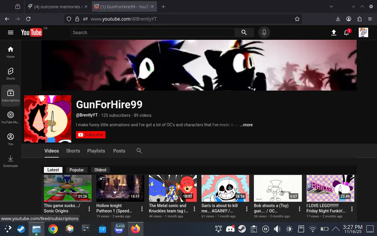Viewport: 377px width, 236px height.
Task: Open I LOVE LEGO video title
Action: (326, 208)
